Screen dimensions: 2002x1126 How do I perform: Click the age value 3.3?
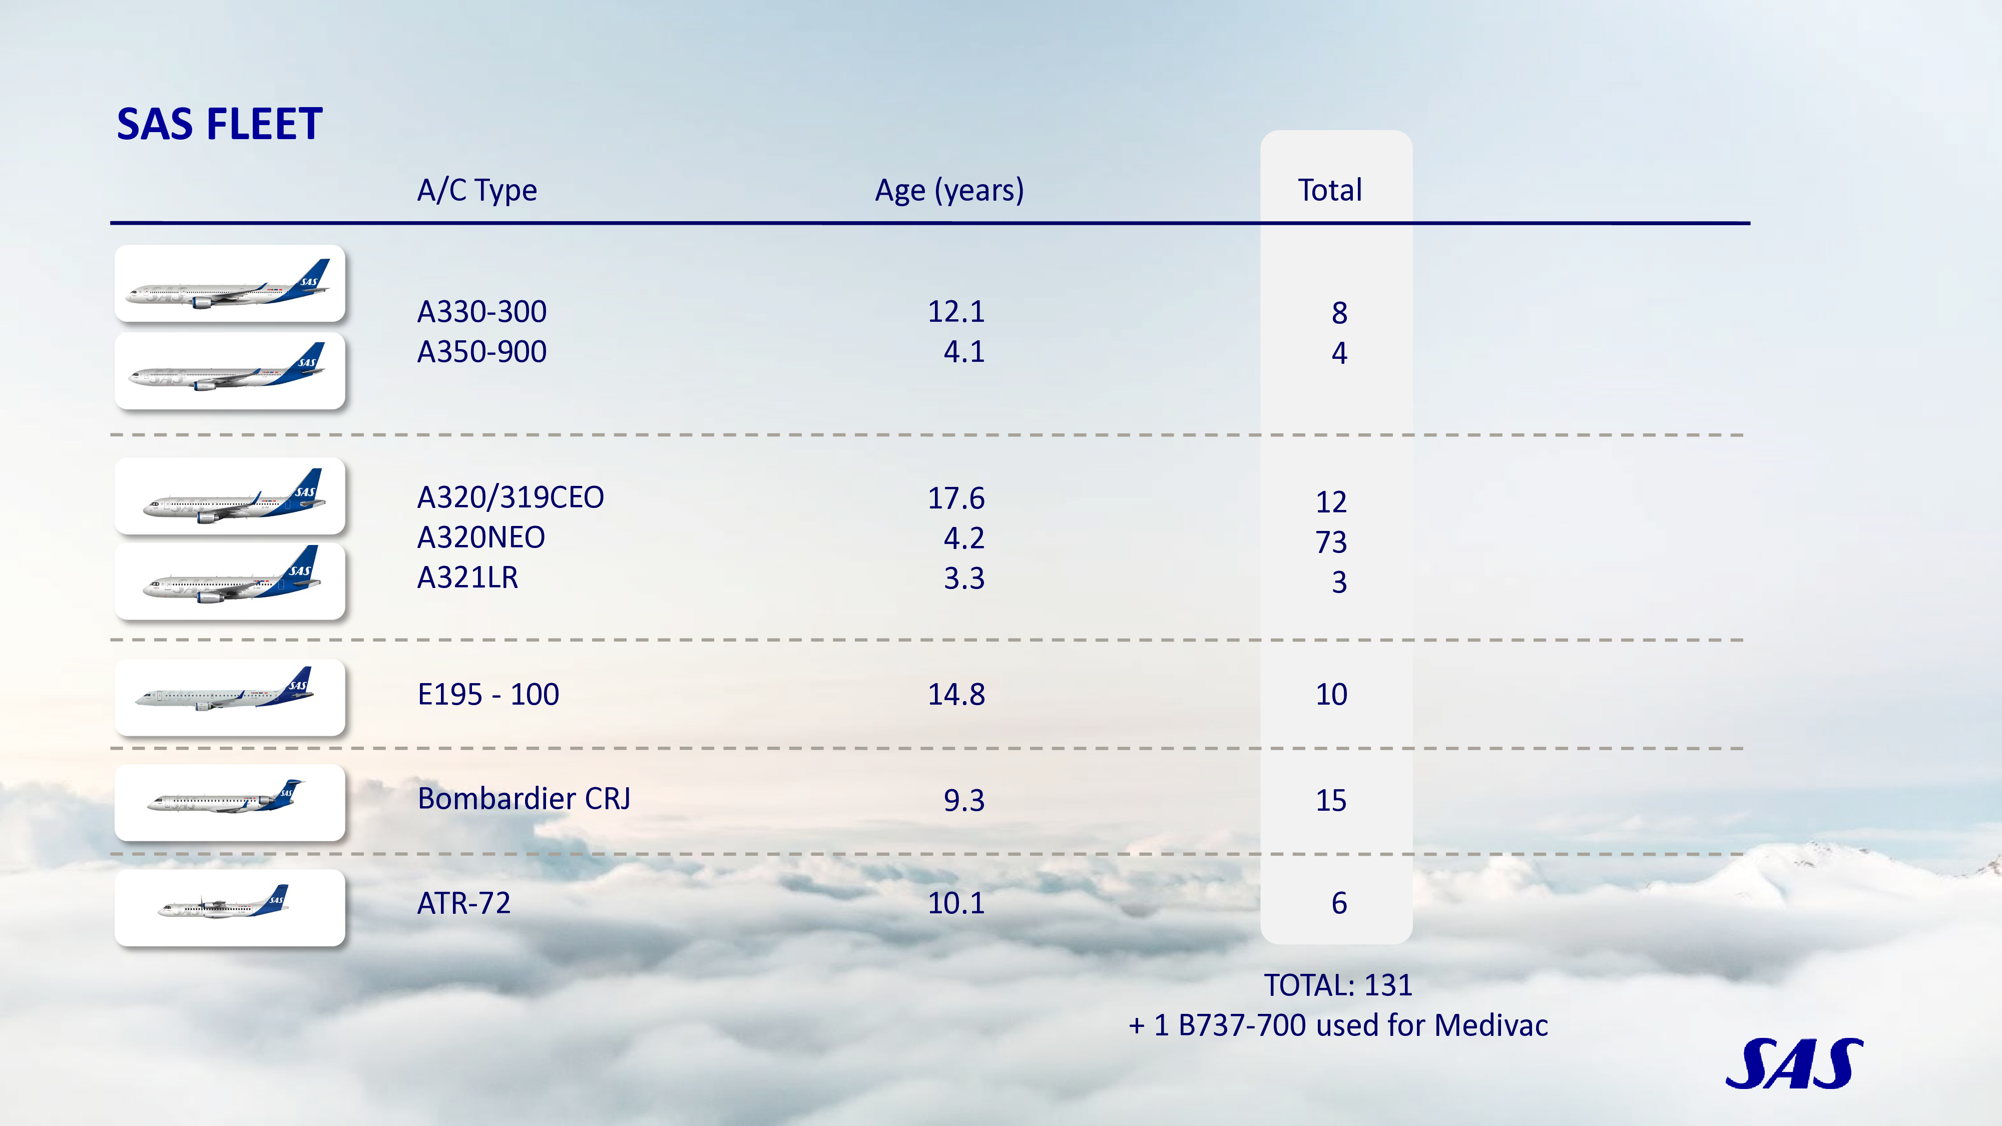click(963, 579)
